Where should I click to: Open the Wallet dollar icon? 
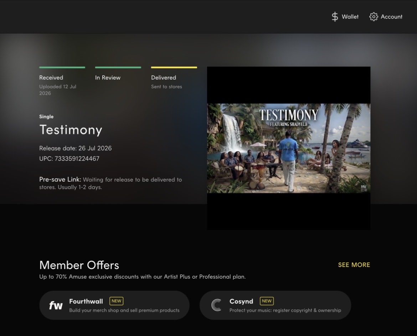335,17
